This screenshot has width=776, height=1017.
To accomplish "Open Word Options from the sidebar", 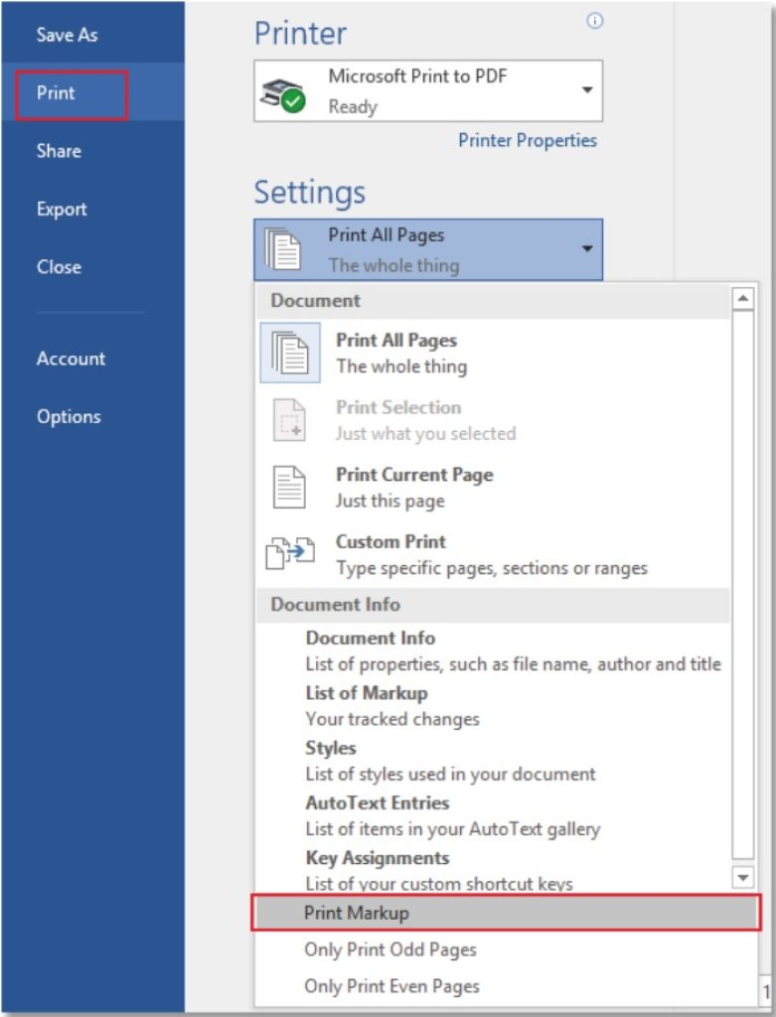I will tap(70, 416).
